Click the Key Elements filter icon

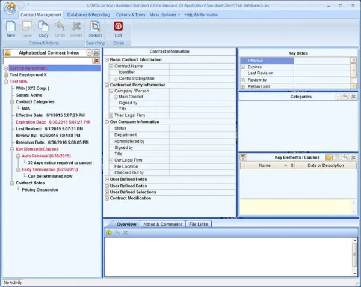243,157
